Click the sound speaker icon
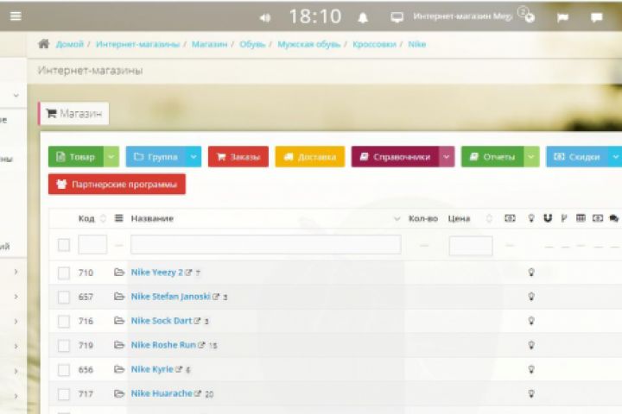 coord(265,18)
